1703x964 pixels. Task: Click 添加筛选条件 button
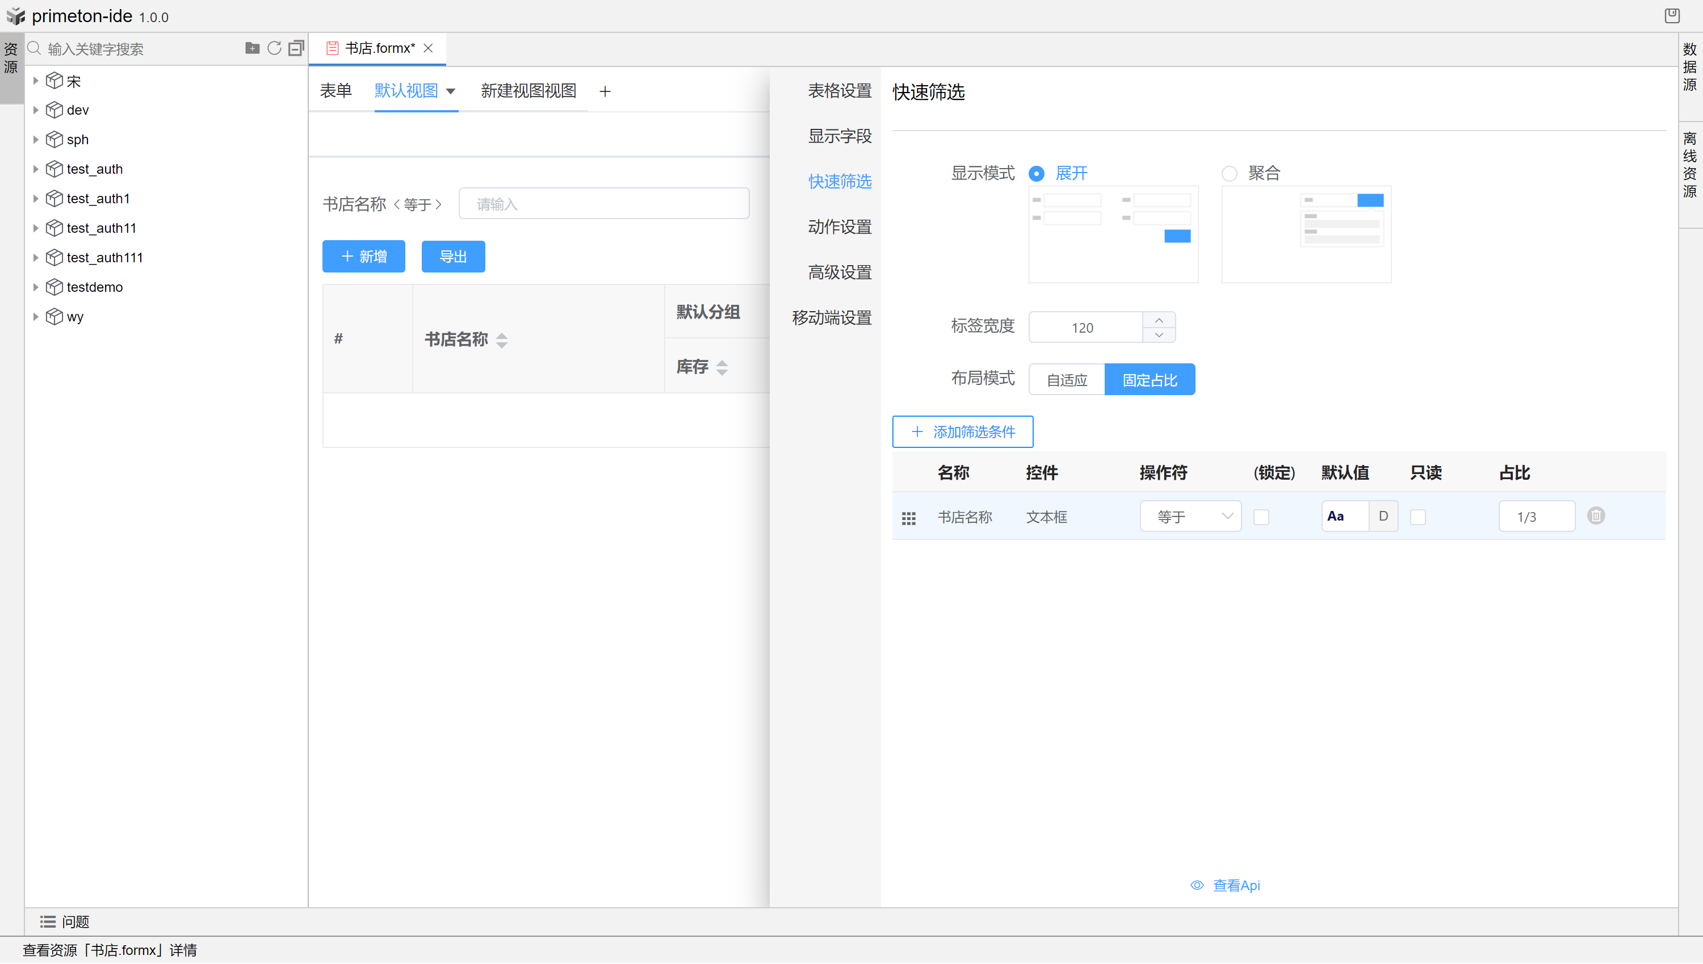point(962,431)
